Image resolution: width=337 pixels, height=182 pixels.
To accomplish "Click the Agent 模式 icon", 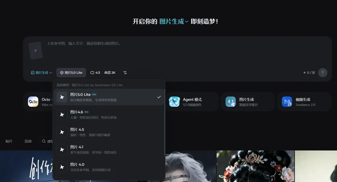I will tap(174, 101).
